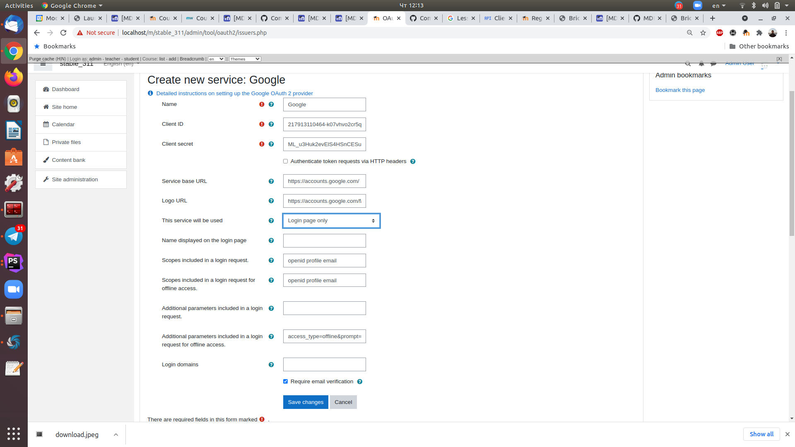Click the Login domains input field
Viewport: 795px width, 447px height.
(x=325, y=365)
